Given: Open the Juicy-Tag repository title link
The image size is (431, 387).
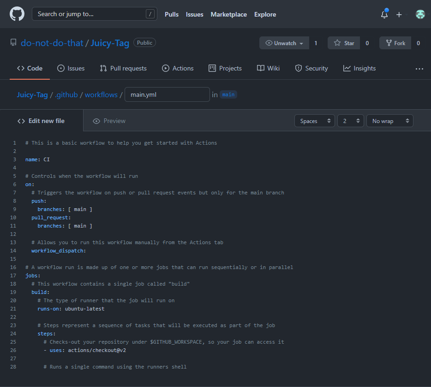Looking at the screenshot, I should [x=110, y=43].
